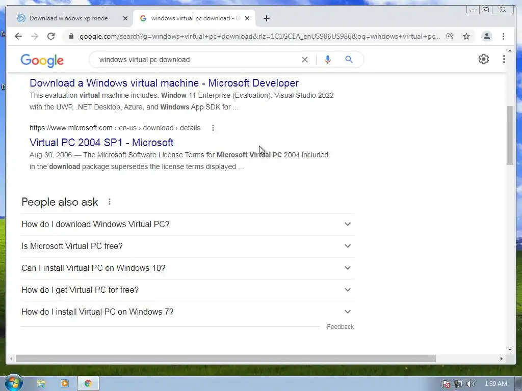Reload the current Google page

point(51,36)
